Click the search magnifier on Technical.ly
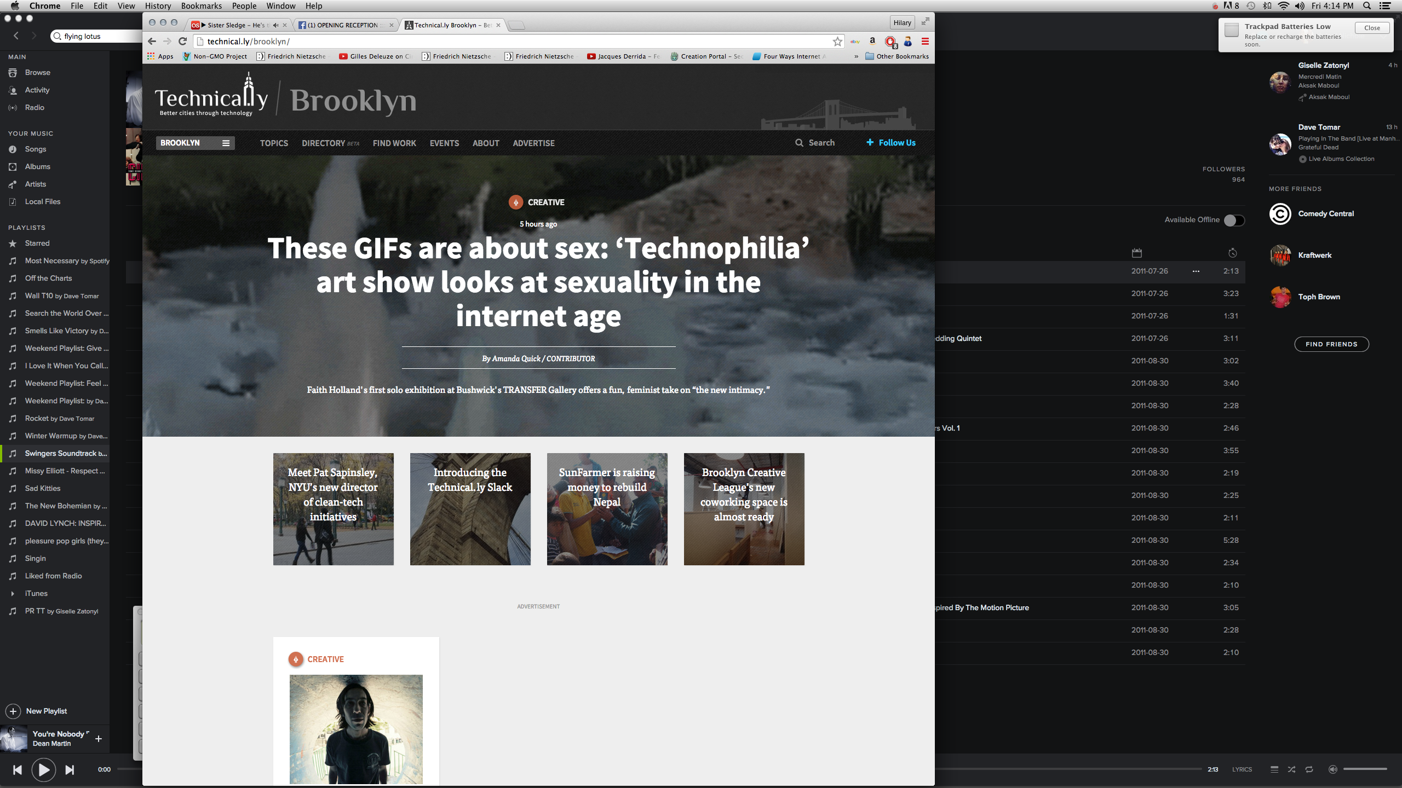Viewport: 1402px width, 788px height. (x=799, y=143)
